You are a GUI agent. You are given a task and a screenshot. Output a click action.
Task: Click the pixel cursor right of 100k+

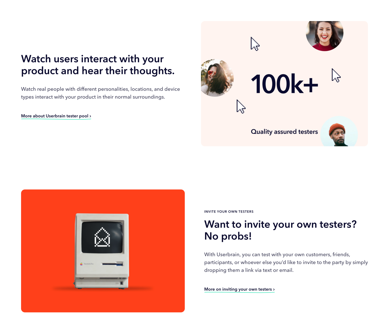[x=336, y=75]
